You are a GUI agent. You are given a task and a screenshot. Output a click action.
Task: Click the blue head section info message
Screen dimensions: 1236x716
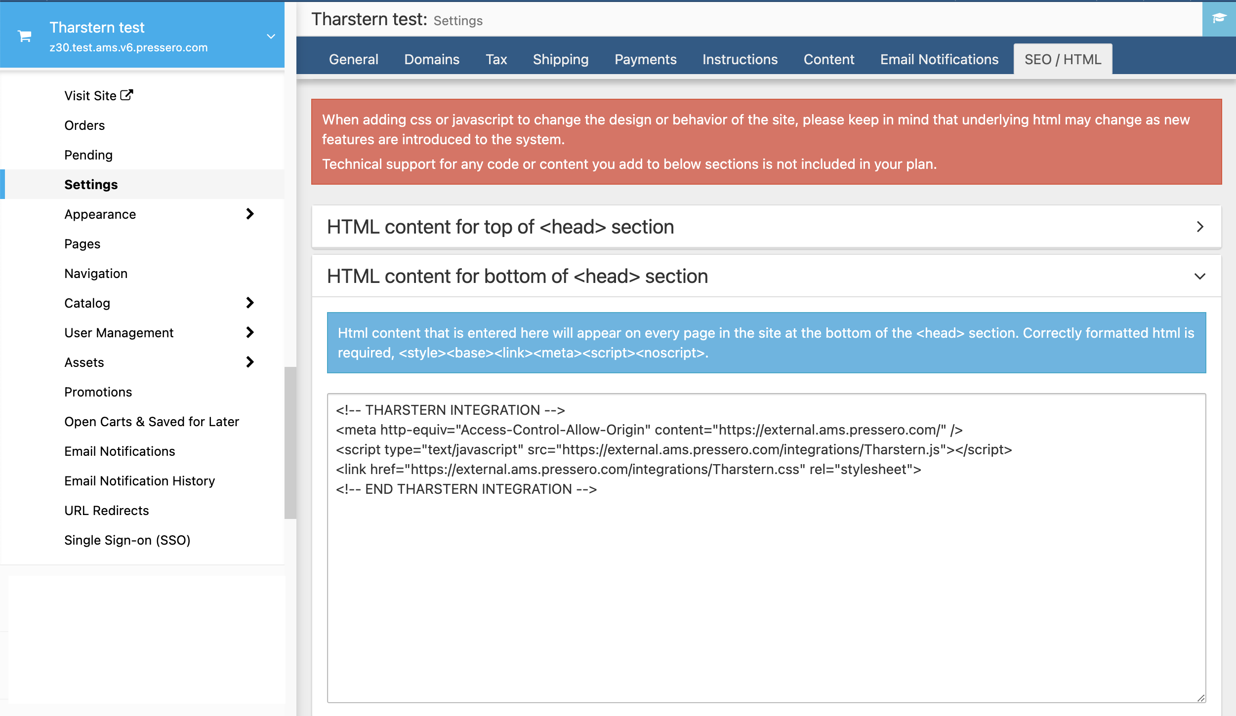click(x=767, y=343)
